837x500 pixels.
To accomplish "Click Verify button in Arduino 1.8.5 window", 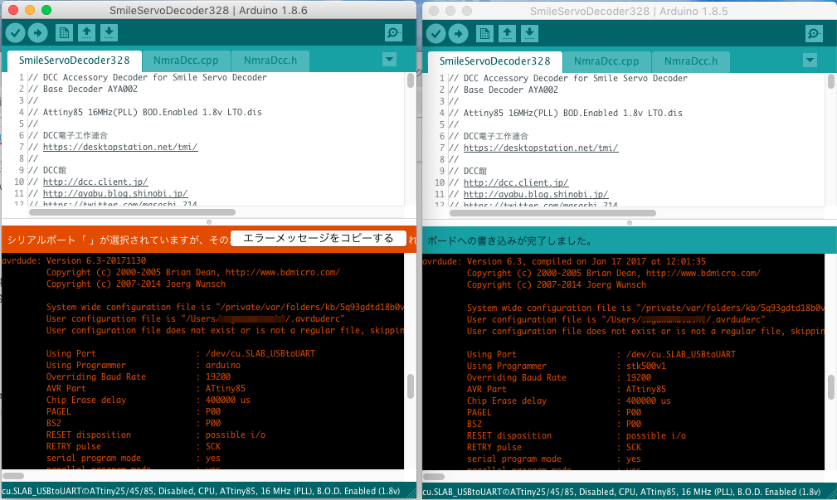I will click(x=436, y=34).
